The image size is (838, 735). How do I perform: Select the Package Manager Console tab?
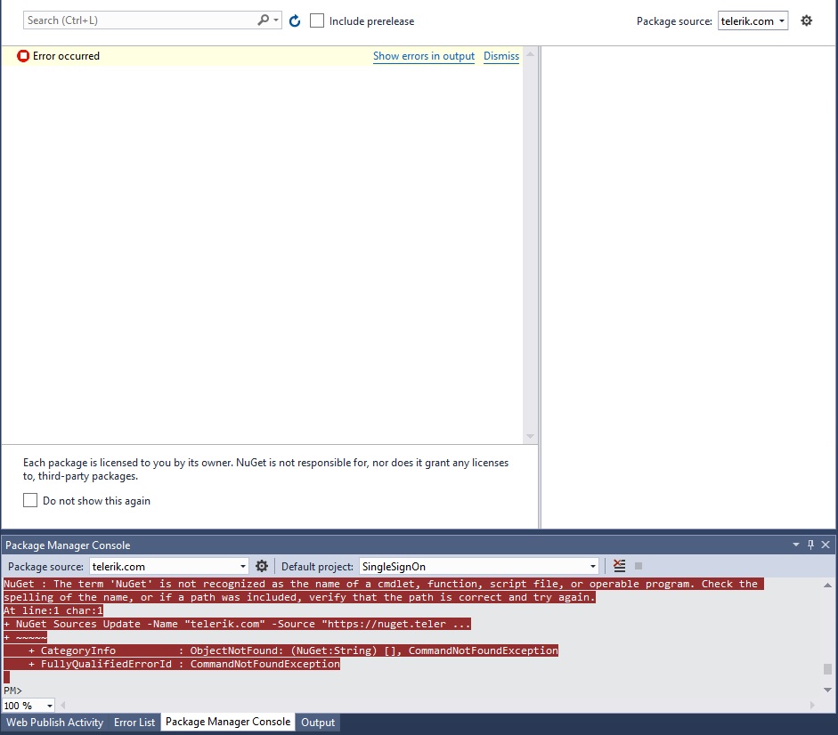pos(228,722)
